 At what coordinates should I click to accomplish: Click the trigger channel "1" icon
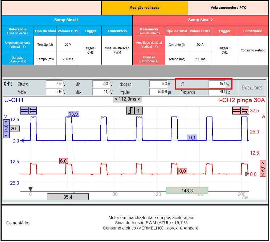point(138,111)
